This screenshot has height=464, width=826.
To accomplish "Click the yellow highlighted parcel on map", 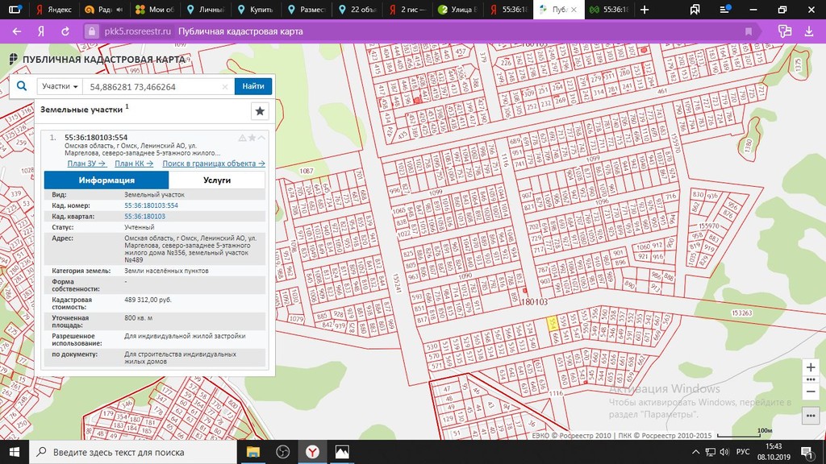I will (x=552, y=323).
